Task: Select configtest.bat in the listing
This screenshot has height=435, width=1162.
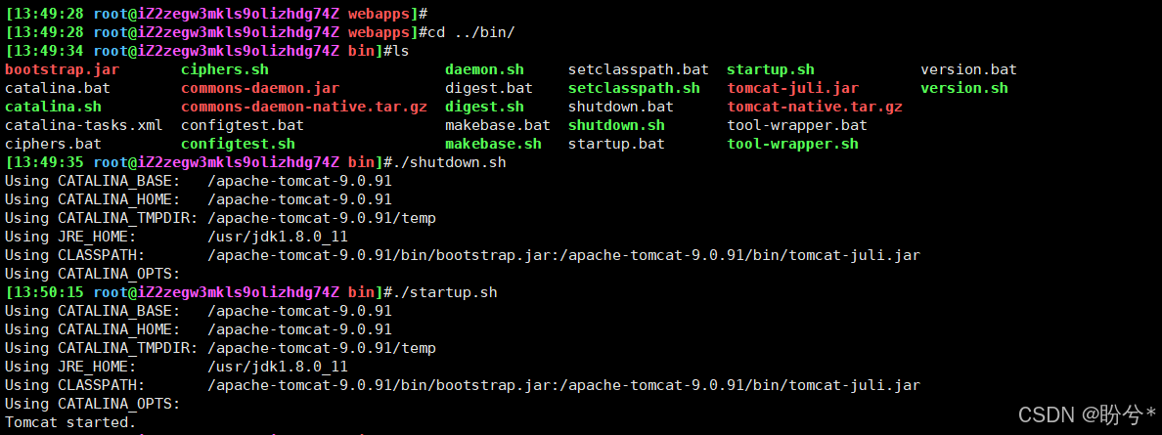Action: pos(243,125)
